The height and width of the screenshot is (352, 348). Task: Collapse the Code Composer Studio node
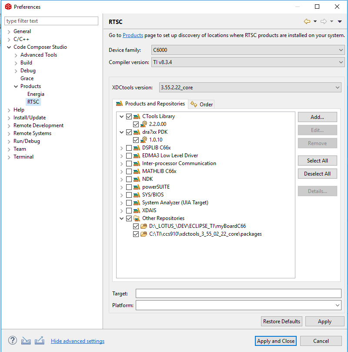click(9, 47)
